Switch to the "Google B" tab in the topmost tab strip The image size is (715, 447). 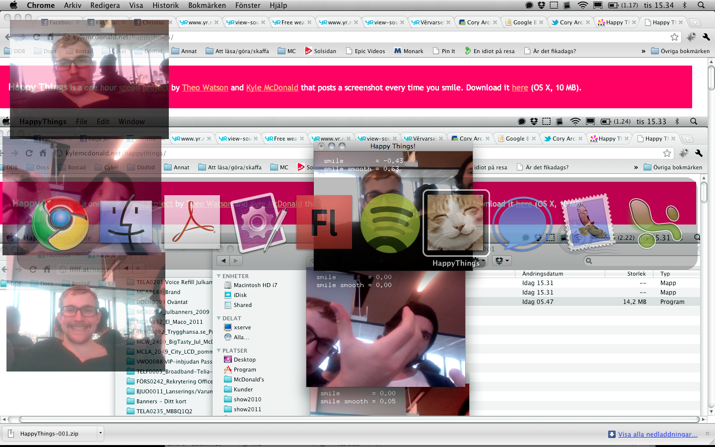pos(523,22)
